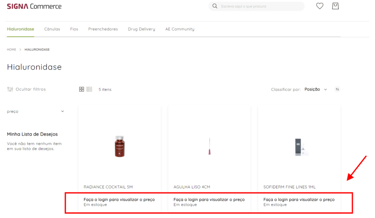Click the HOME breadcrumb link
375x218 pixels.
coord(11,50)
